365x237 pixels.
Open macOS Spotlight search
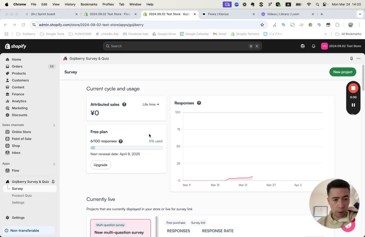coord(317,4)
